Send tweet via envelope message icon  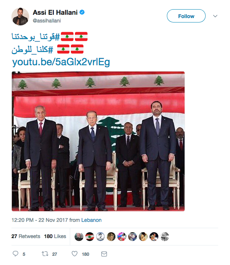click(x=104, y=254)
